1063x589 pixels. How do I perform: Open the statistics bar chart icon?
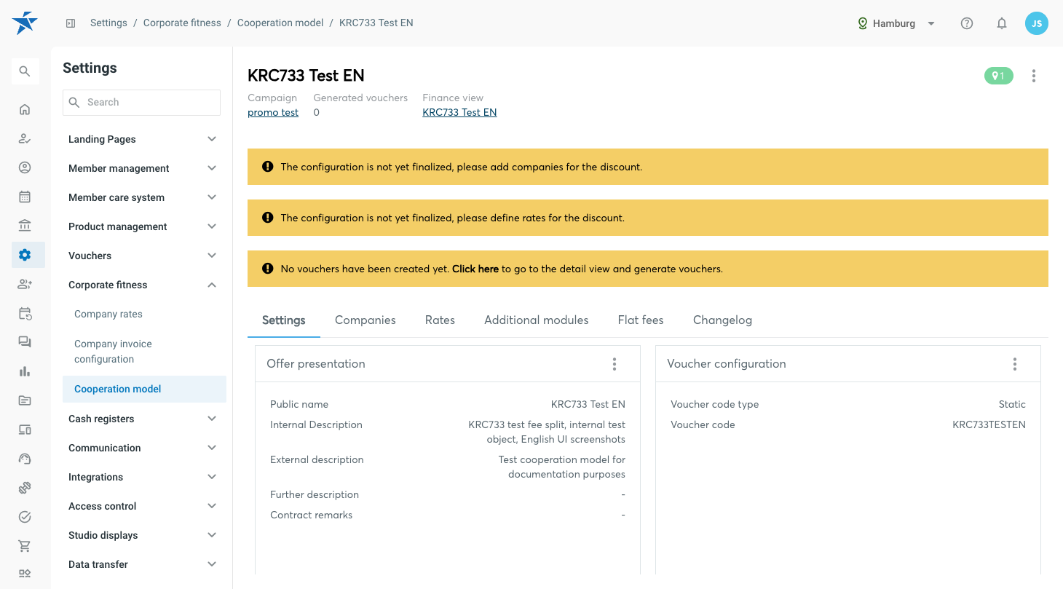25,371
